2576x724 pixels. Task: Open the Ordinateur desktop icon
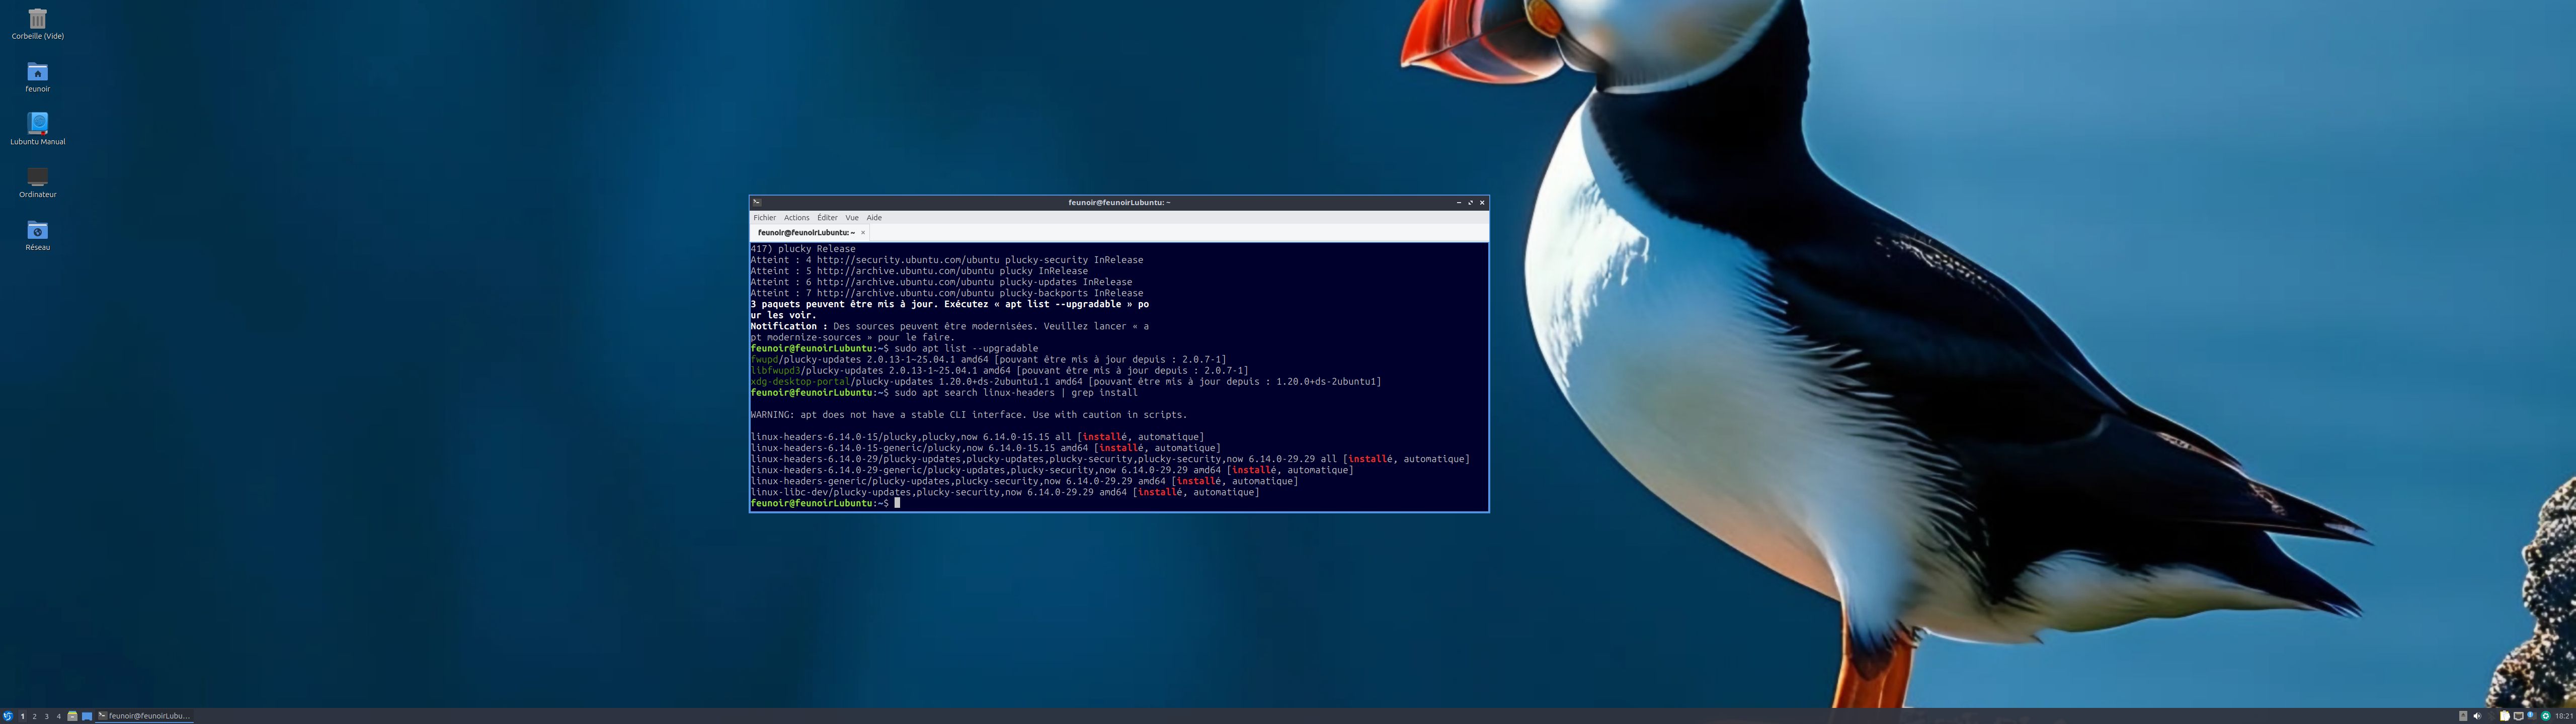pyautogui.click(x=37, y=177)
